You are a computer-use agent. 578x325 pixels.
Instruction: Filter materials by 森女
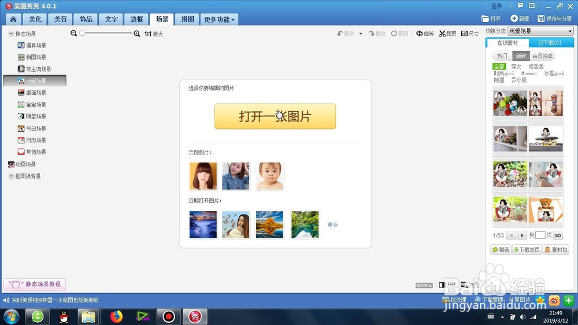516,67
